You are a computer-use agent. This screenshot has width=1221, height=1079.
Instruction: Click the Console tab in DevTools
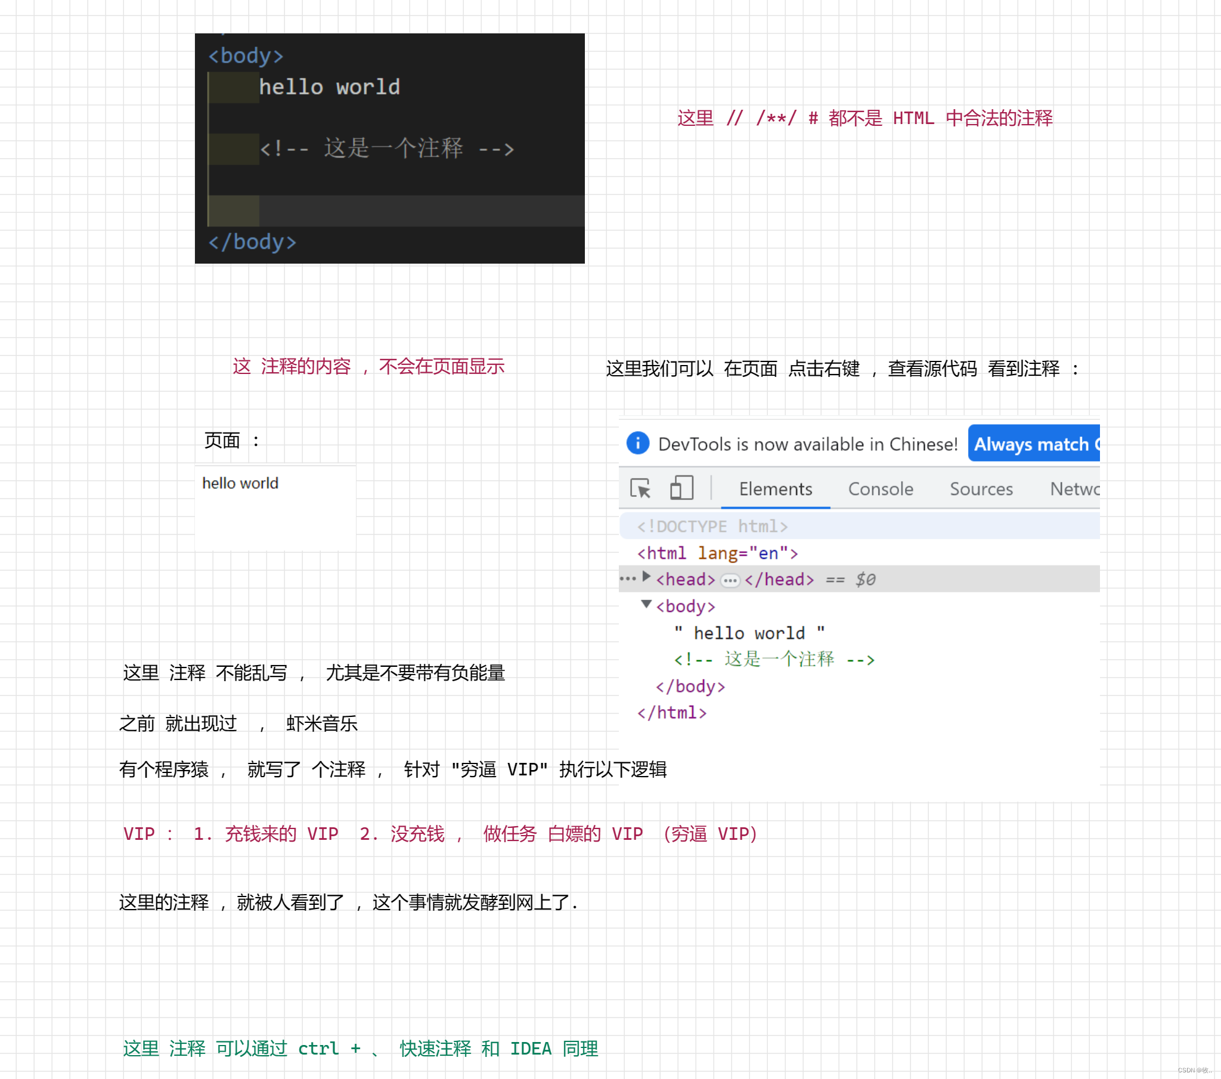(x=878, y=489)
